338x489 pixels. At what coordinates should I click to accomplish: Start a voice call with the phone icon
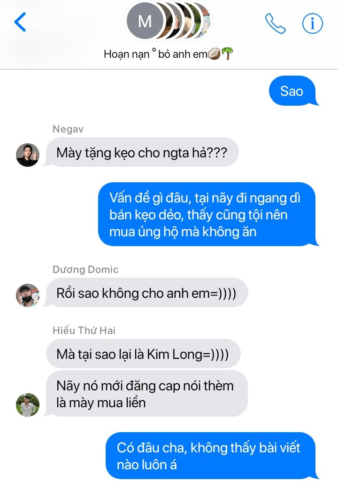(275, 23)
